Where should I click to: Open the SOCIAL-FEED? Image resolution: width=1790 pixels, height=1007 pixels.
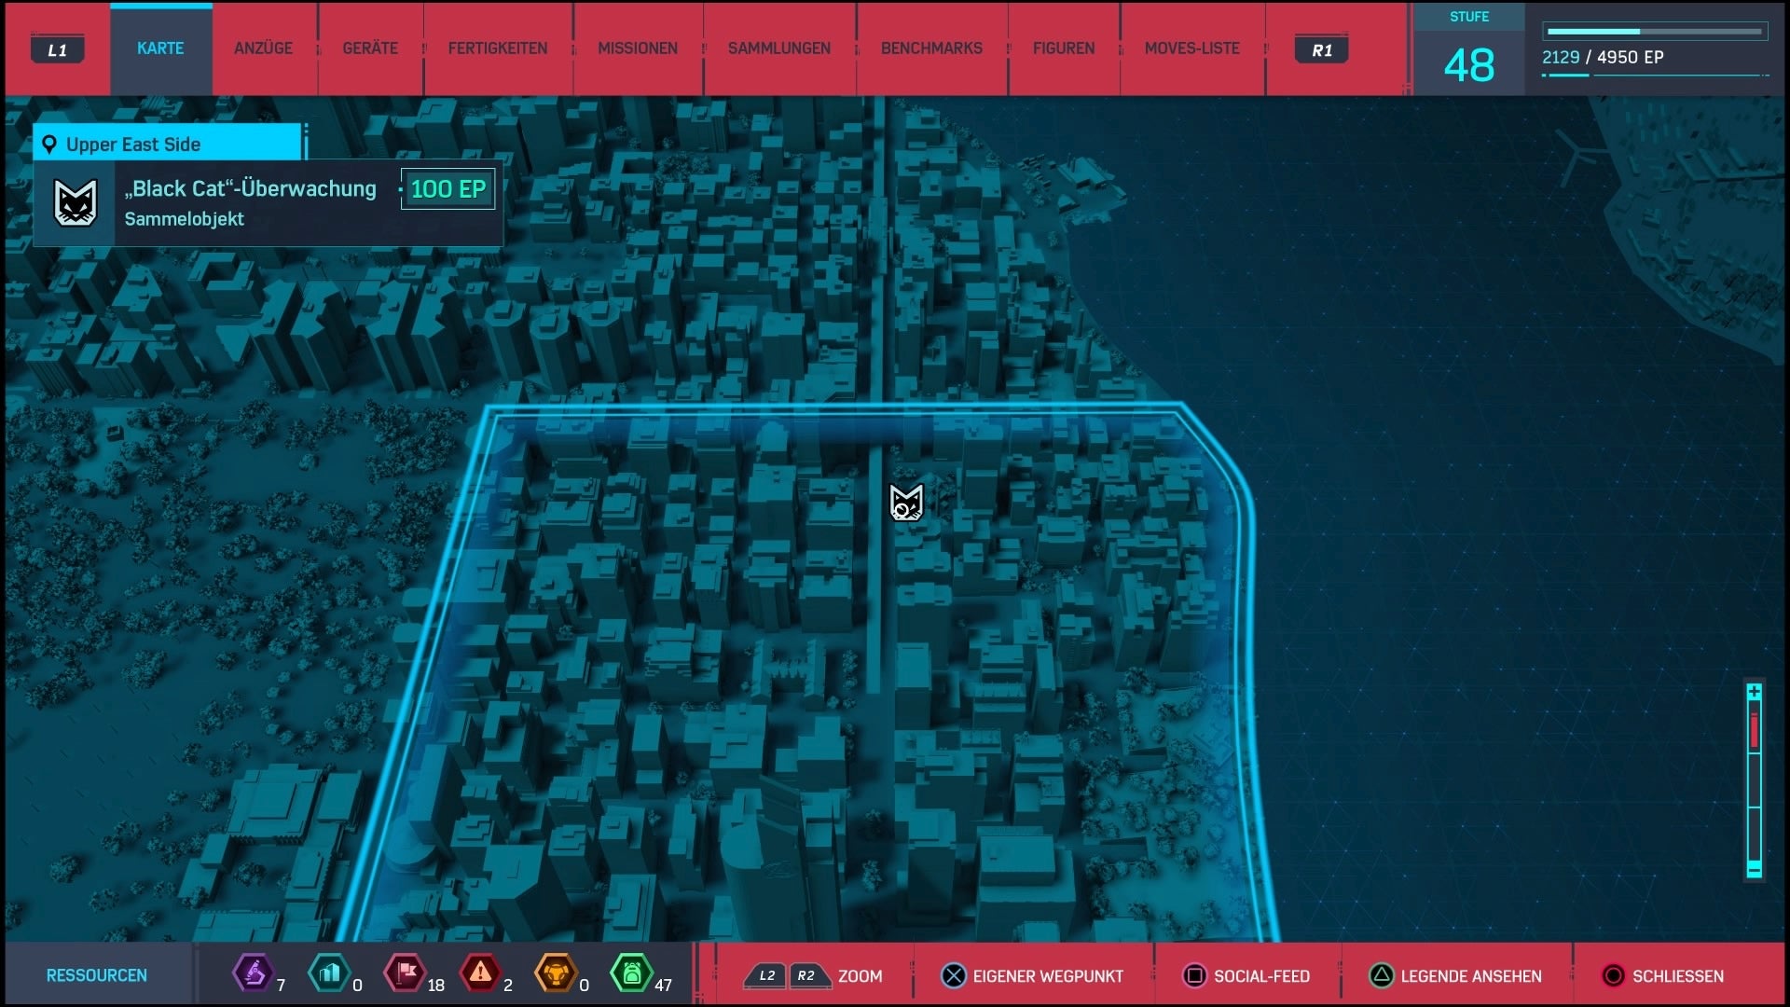1261,976
